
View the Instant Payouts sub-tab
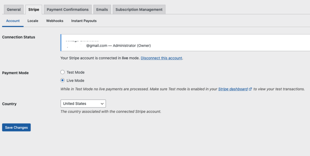(84, 21)
